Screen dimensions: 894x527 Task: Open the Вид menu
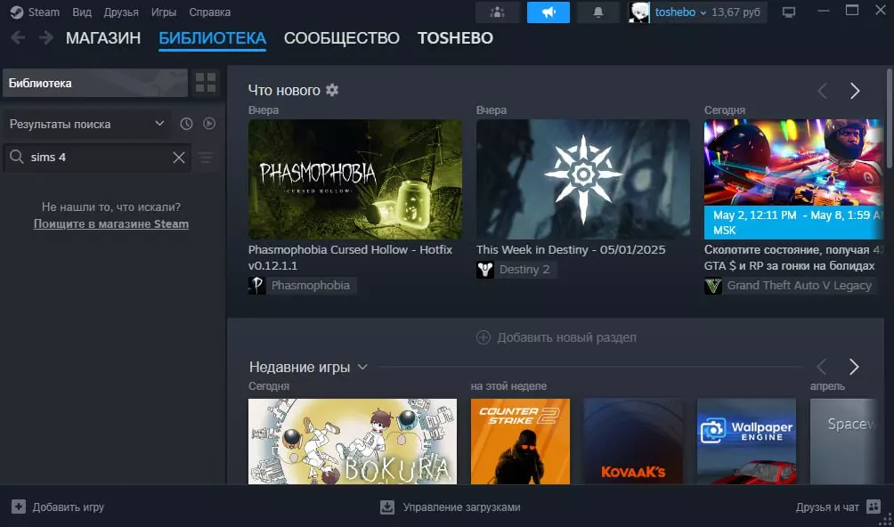tap(82, 12)
